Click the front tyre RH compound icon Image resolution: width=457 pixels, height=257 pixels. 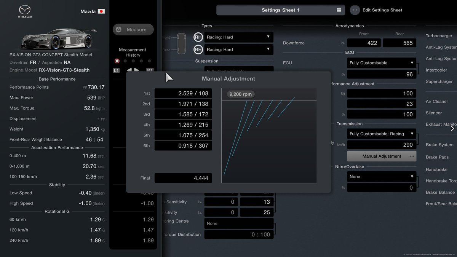click(x=198, y=37)
